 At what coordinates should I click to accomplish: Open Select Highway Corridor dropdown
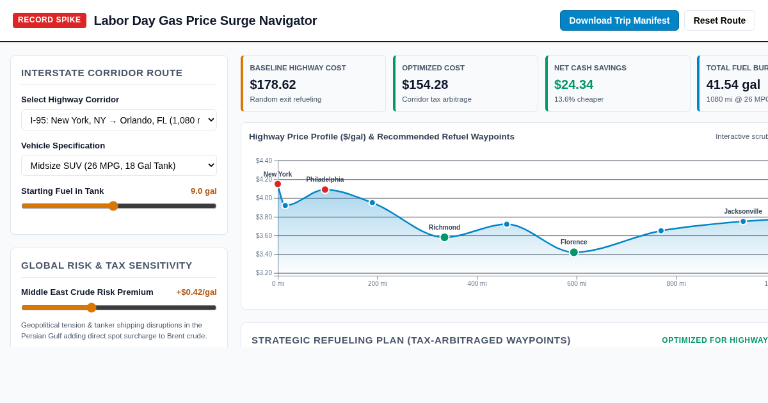(119, 120)
